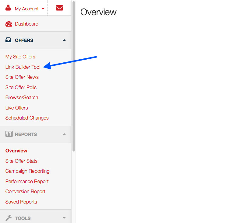Open Live Offers page
The image size is (227, 223).
(x=17, y=108)
